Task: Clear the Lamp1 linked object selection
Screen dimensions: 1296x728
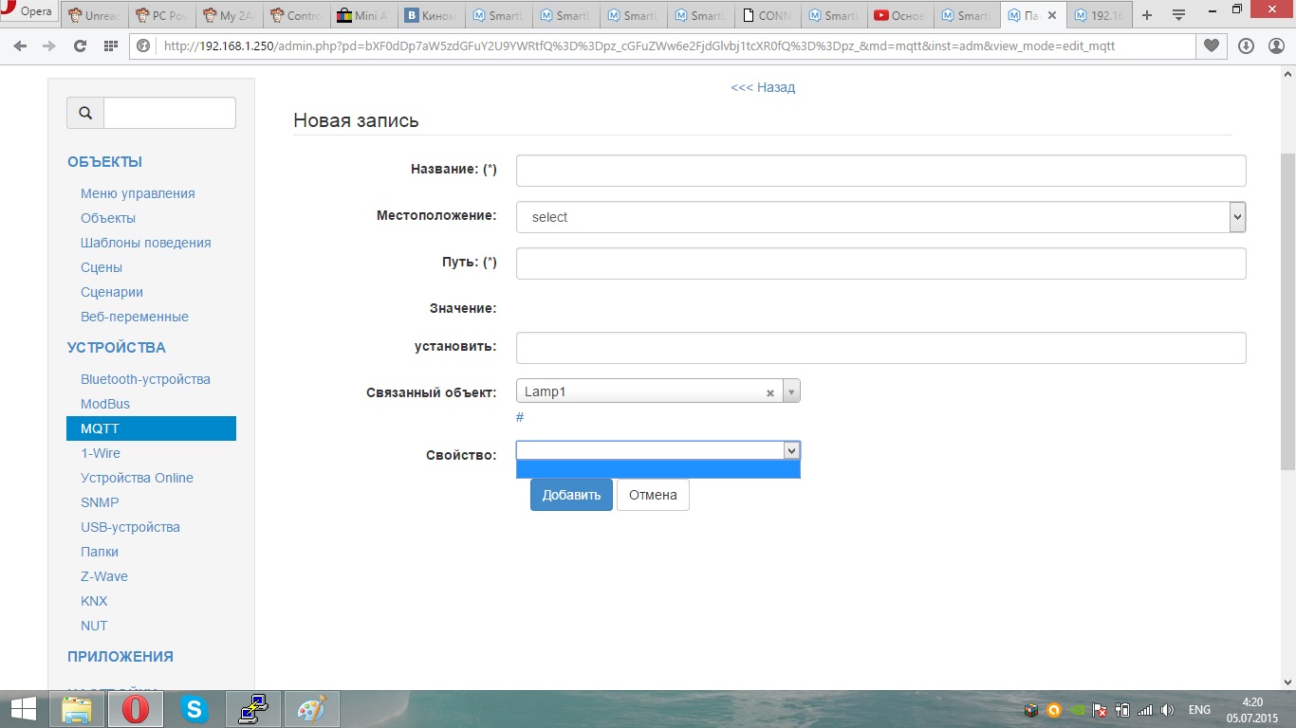Action: [770, 392]
